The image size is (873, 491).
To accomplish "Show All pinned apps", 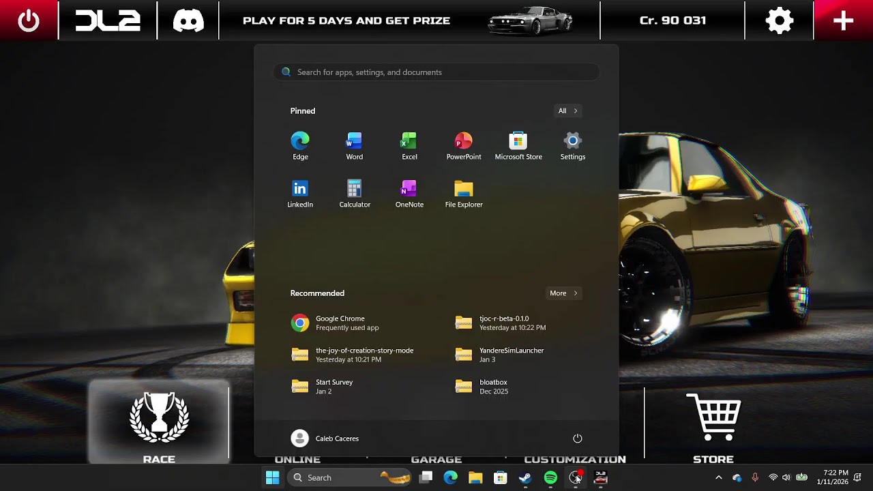I will (x=567, y=110).
